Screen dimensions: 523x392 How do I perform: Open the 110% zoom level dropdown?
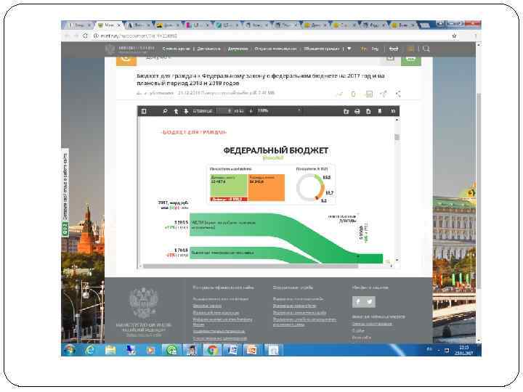(x=279, y=111)
